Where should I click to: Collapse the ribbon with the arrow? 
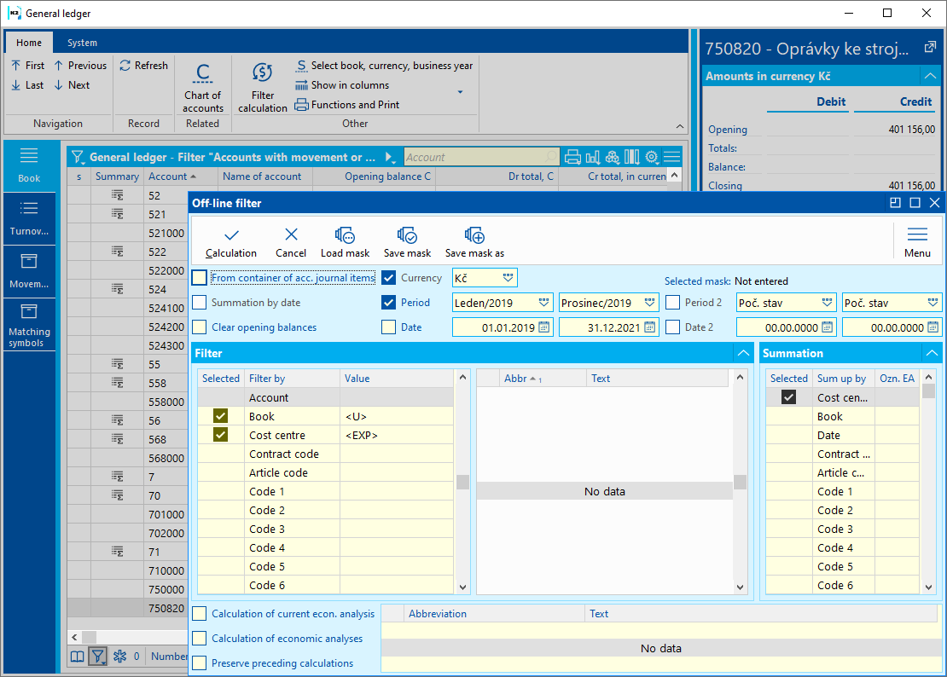[680, 126]
